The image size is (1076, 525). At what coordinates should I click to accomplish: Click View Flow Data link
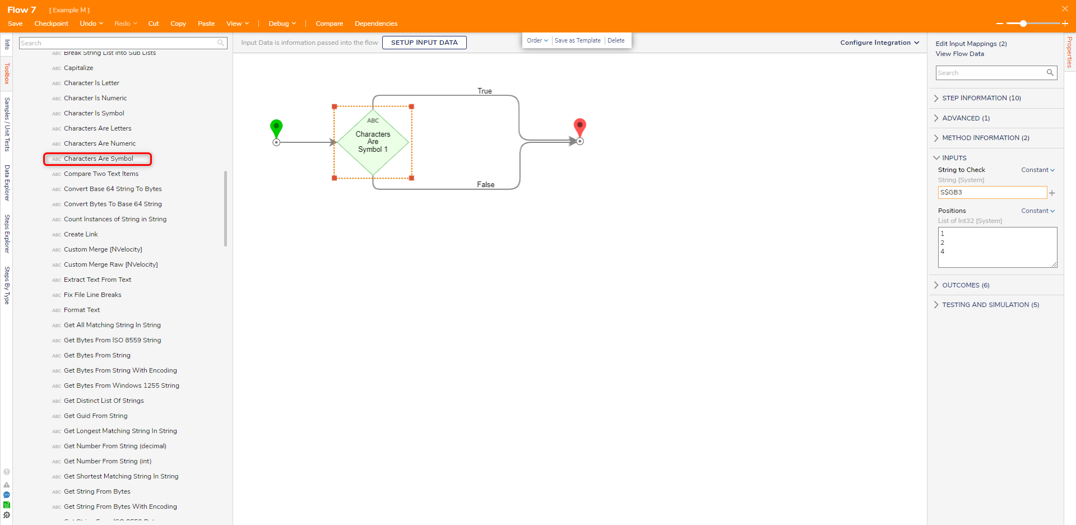tap(959, 54)
